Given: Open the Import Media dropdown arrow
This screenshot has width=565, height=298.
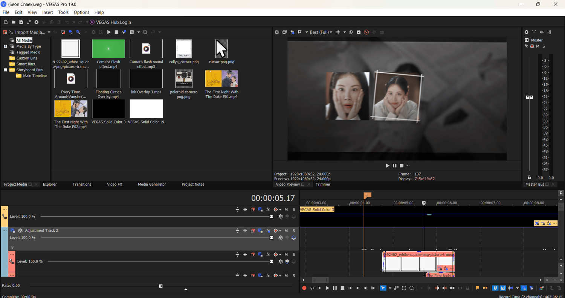Looking at the screenshot, I should pos(49,32).
